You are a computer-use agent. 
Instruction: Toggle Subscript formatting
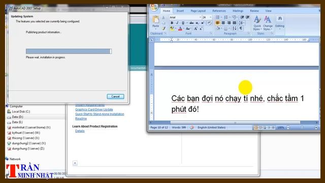tap(197, 23)
